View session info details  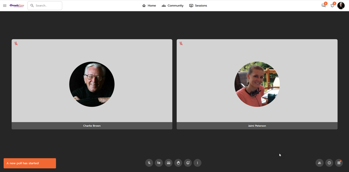pos(329,163)
